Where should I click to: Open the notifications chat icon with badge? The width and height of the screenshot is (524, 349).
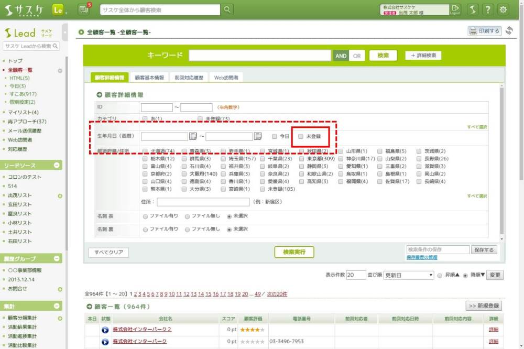point(83,9)
